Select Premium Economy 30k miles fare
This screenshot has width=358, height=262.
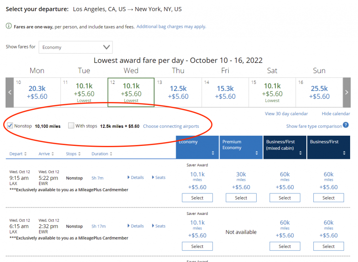(241, 198)
